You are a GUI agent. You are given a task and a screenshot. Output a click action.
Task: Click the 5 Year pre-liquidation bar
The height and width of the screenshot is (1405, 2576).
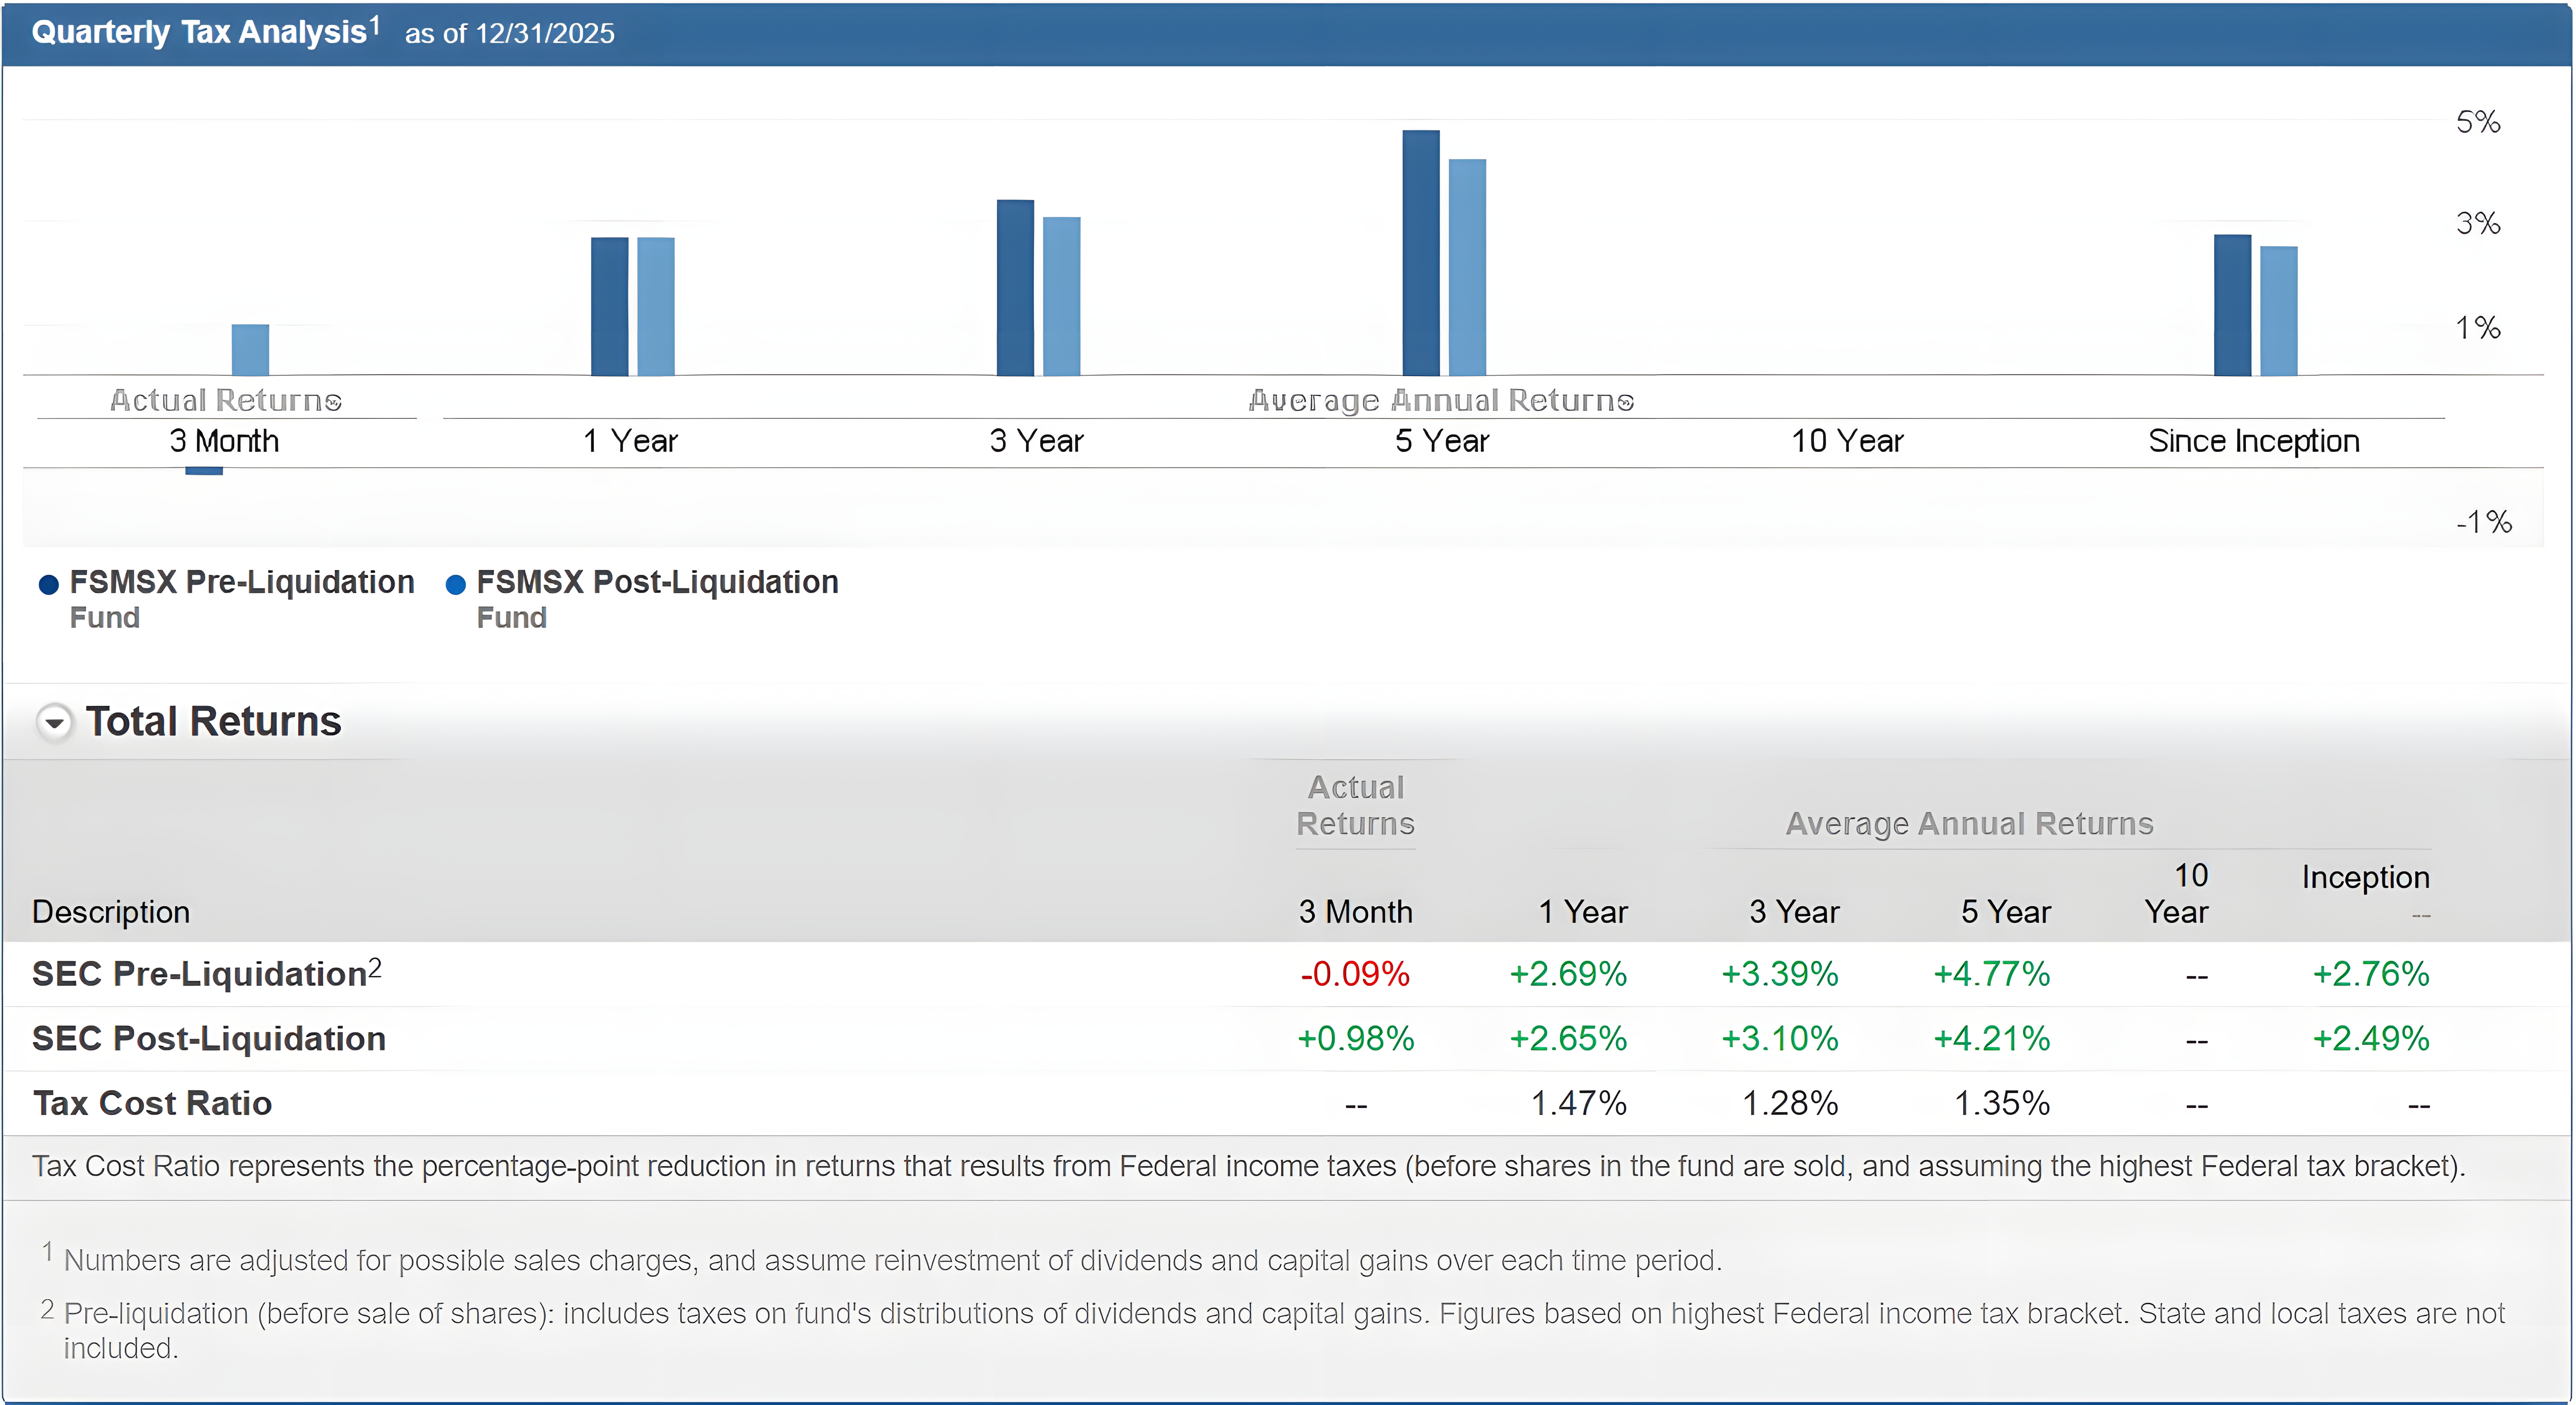click(x=1420, y=253)
